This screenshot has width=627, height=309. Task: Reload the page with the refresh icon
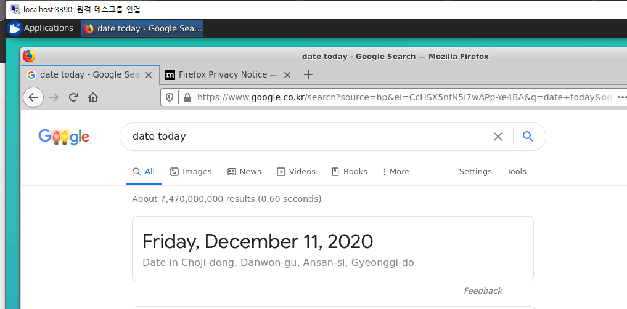tap(73, 97)
